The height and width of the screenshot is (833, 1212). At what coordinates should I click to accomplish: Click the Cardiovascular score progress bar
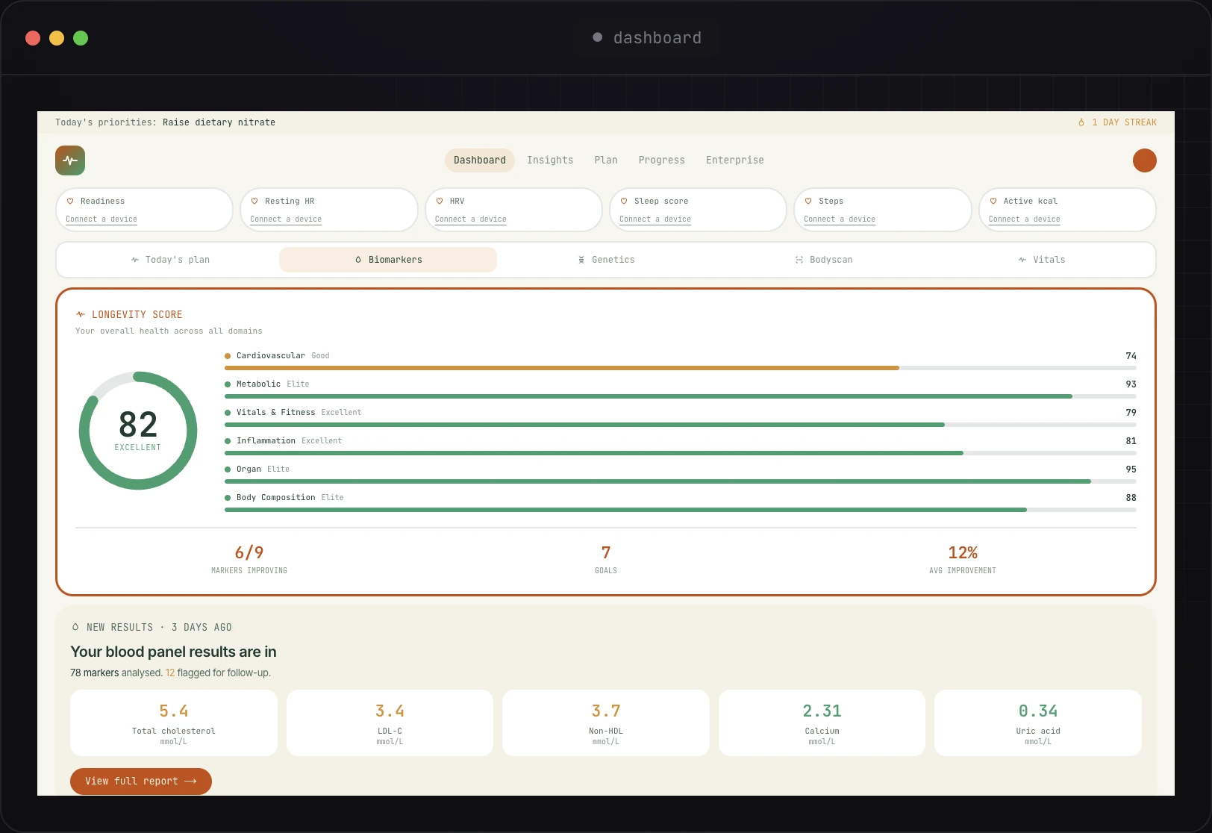click(x=681, y=368)
